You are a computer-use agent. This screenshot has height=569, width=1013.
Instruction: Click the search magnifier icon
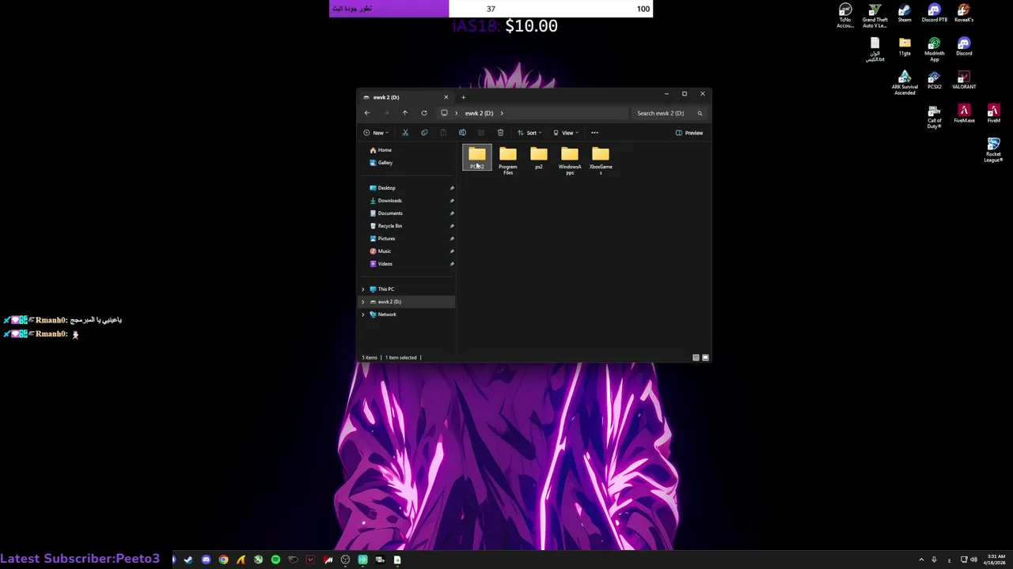tap(700, 113)
